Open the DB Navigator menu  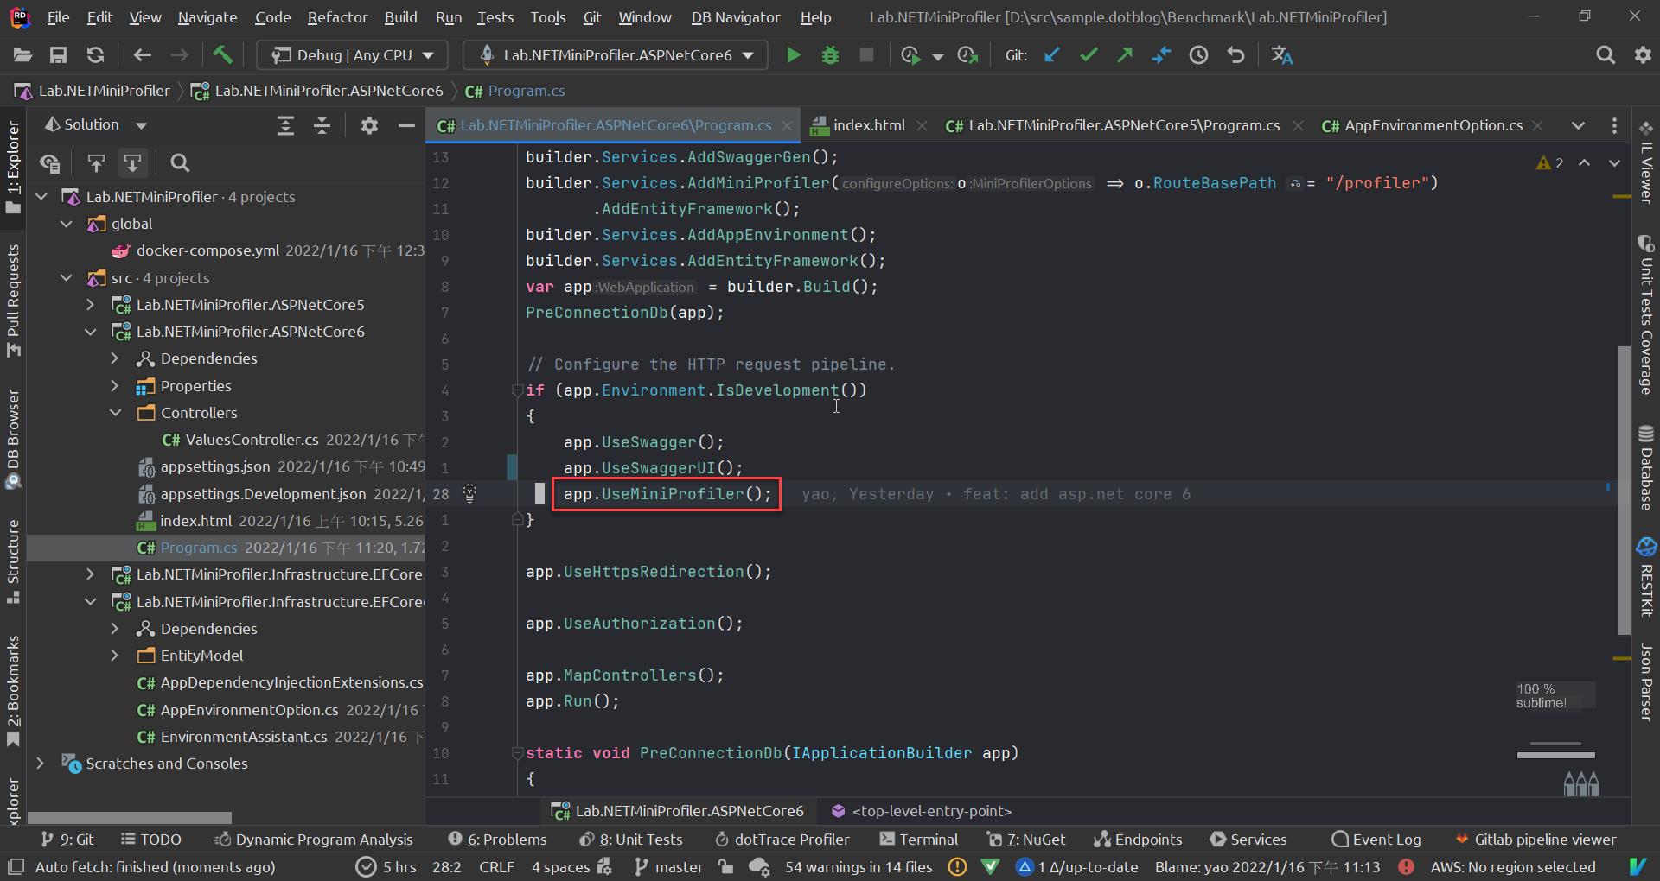tap(735, 17)
